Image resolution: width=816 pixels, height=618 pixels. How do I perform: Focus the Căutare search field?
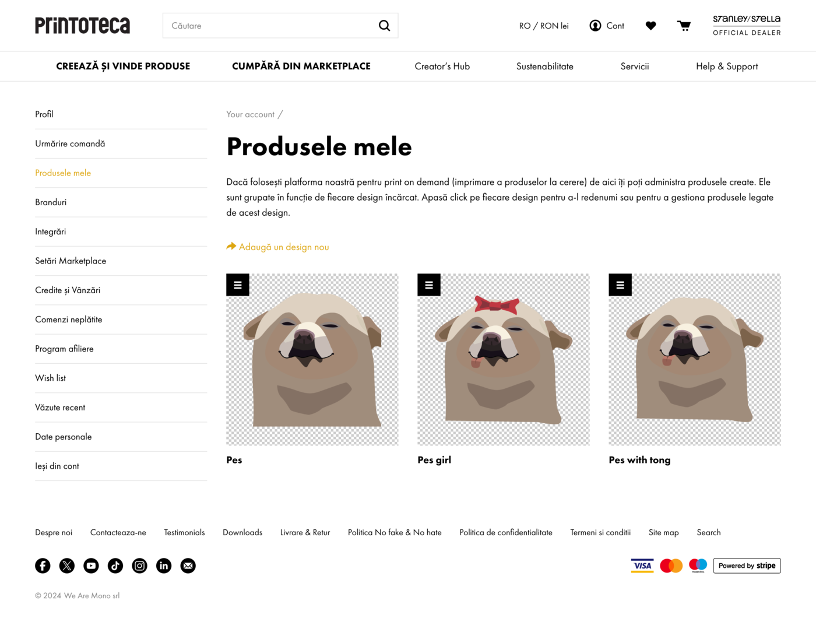coord(271,26)
